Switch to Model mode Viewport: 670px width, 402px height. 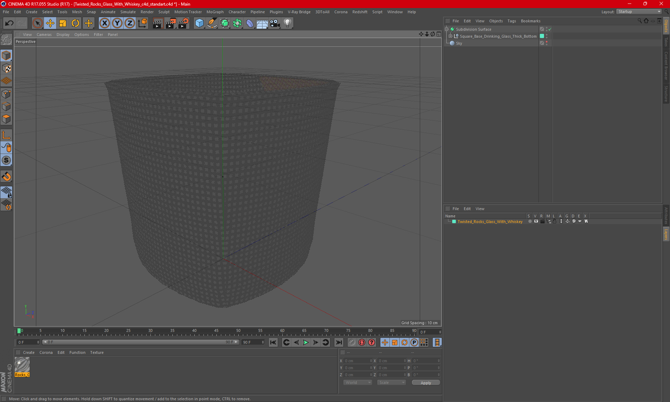(x=6, y=56)
